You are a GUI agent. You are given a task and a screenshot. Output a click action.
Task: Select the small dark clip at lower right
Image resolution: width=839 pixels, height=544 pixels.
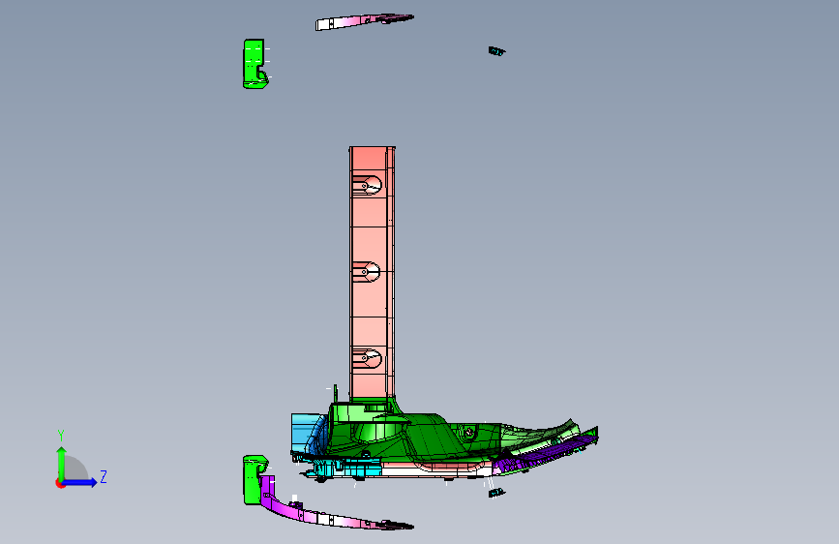[x=496, y=492]
